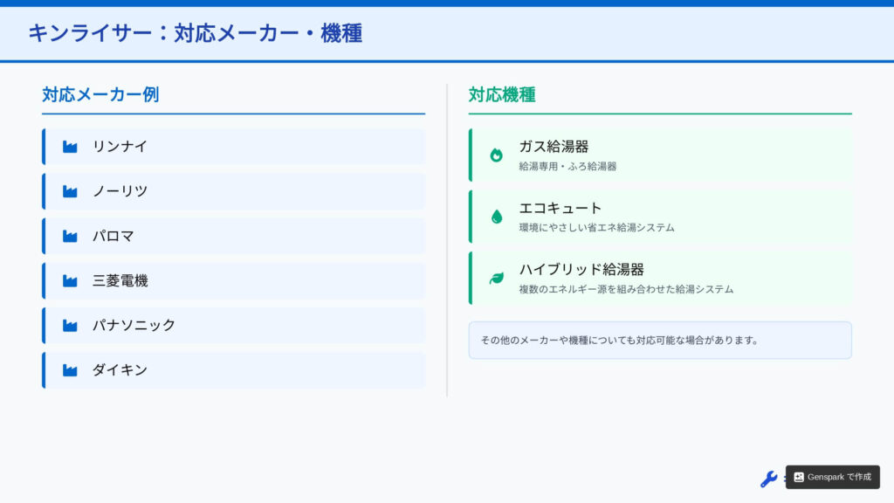Click the エコキュート title text
The image size is (894, 503).
(560, 208)
